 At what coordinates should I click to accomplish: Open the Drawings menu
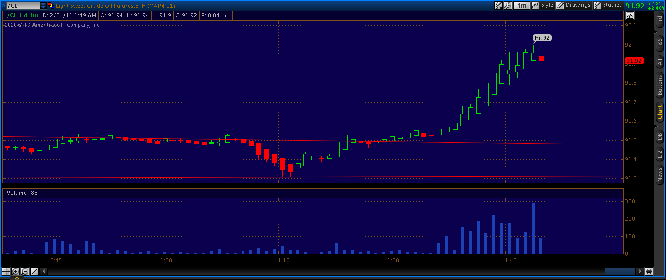(573, 5)
